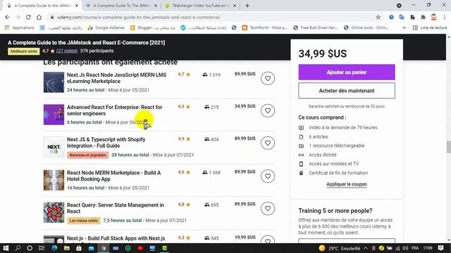Add React Query course to wishlist
This screenshot has height=253, width=451.
point(268,209)
